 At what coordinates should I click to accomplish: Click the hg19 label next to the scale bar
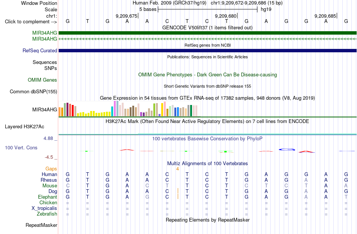click(x=266, y=9)
